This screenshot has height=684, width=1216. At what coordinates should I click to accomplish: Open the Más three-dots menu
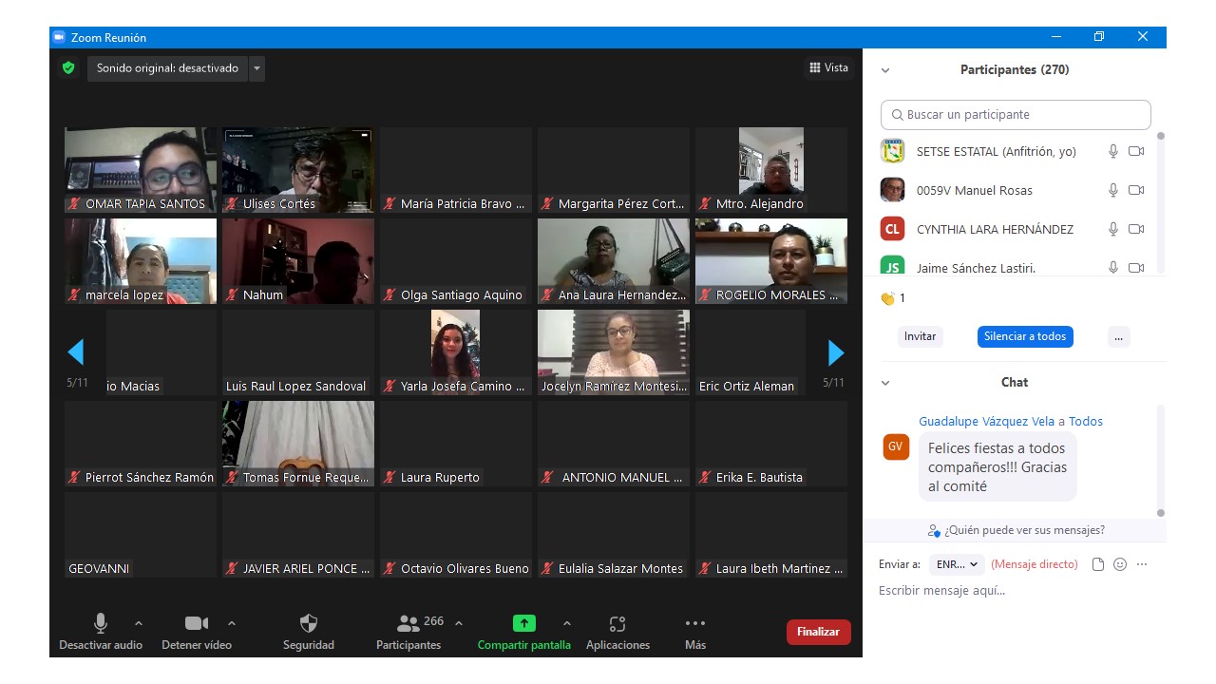coord(695,624)
